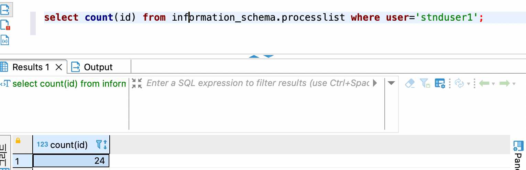Open the dropdown beside the back arrow
Viewport: 526px width, 170px height.
[x=493, y=84]
